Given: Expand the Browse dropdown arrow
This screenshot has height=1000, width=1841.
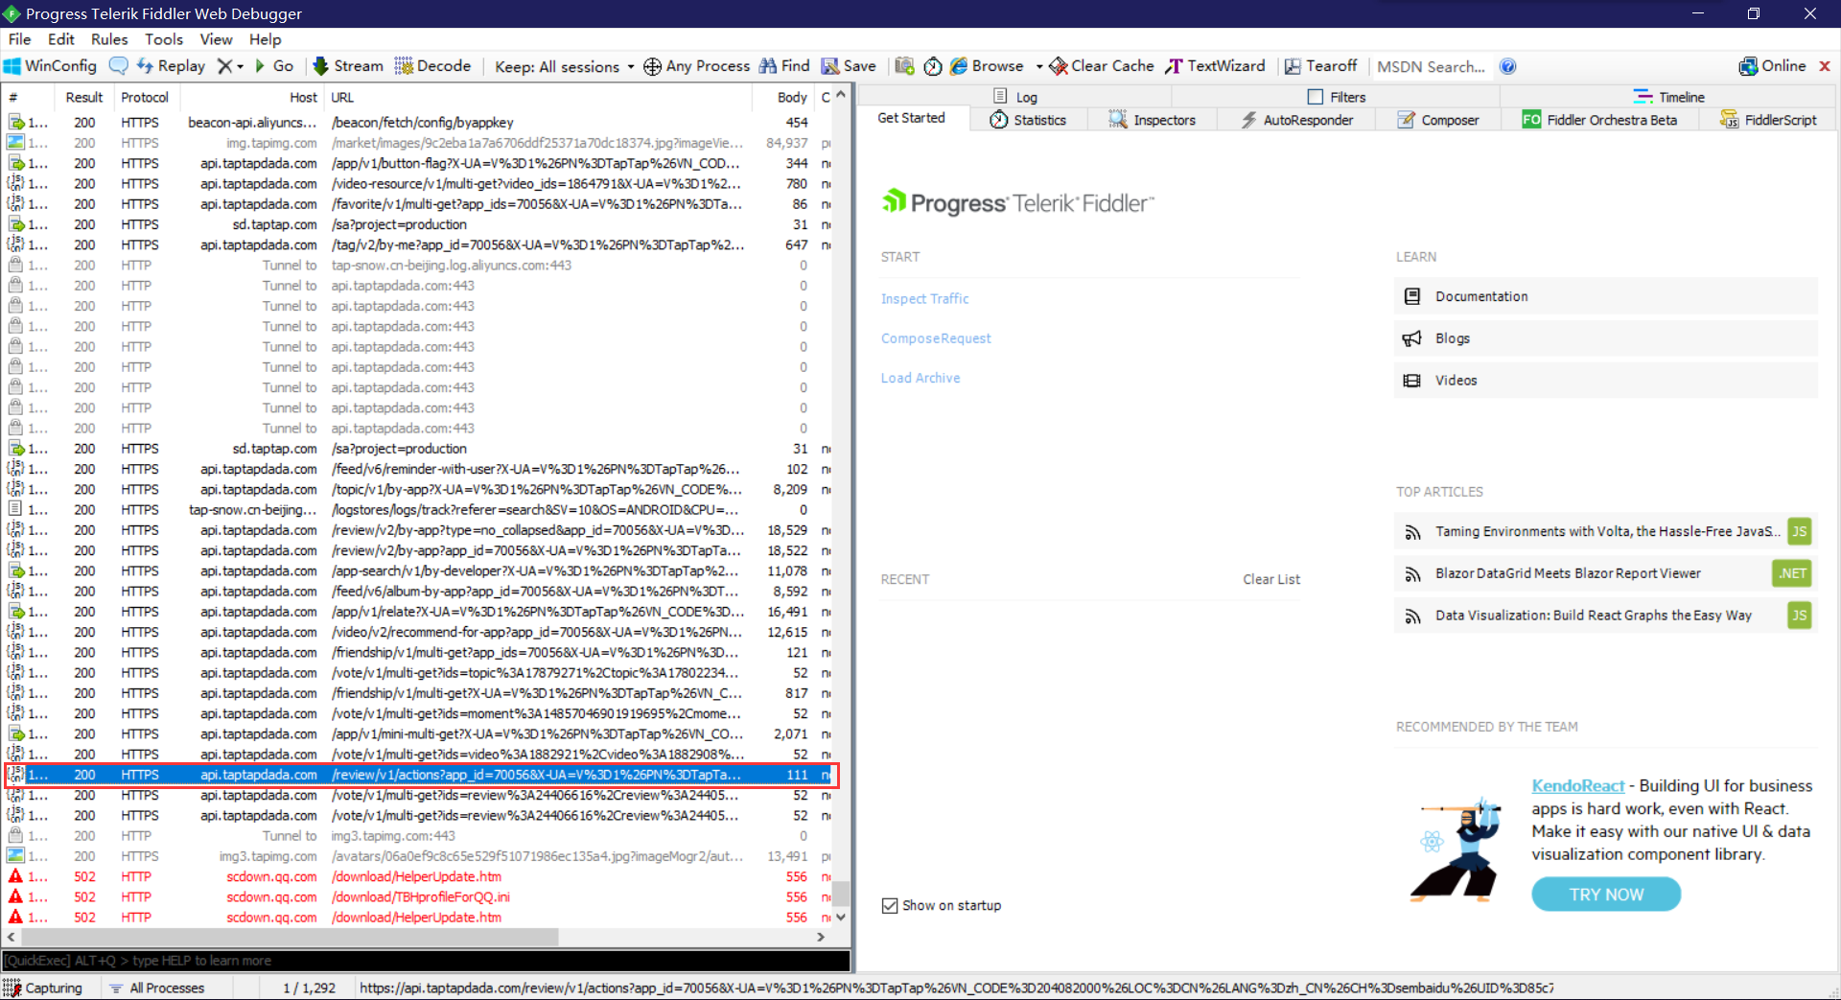Looking at the screenshot, I should click(1039, 67).
